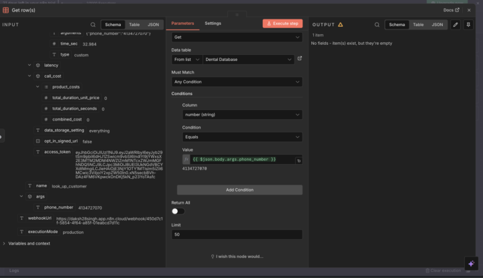Screen dimensions: 483x278
Task: Click the phone_number expression value field
Action: pos(242,159)
